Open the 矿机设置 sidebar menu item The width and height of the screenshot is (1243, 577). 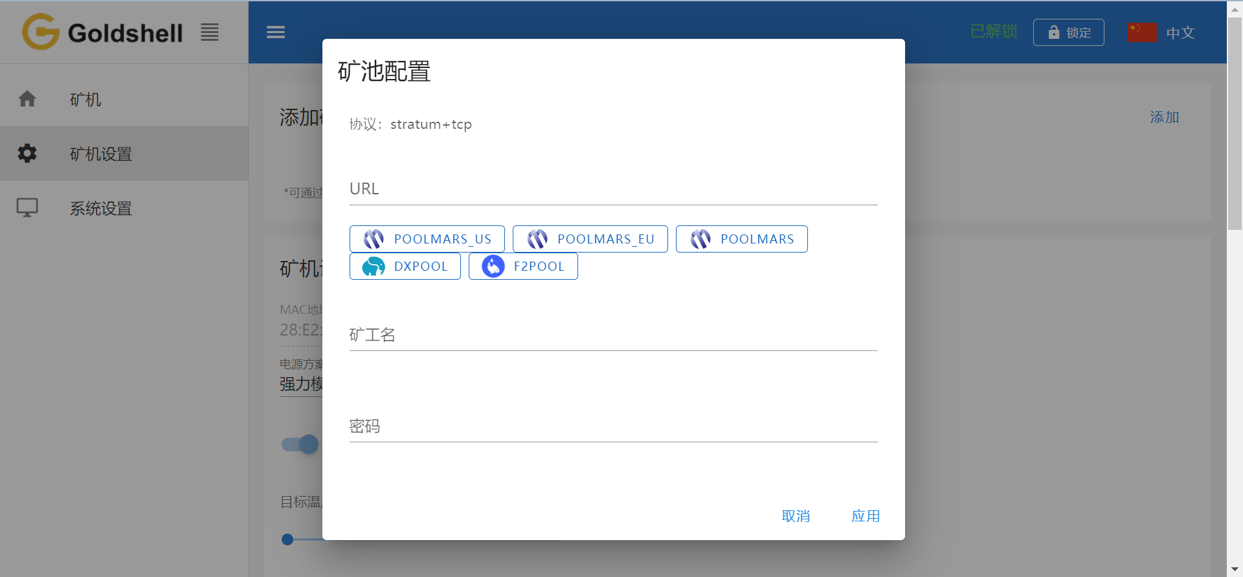[124, 153]
